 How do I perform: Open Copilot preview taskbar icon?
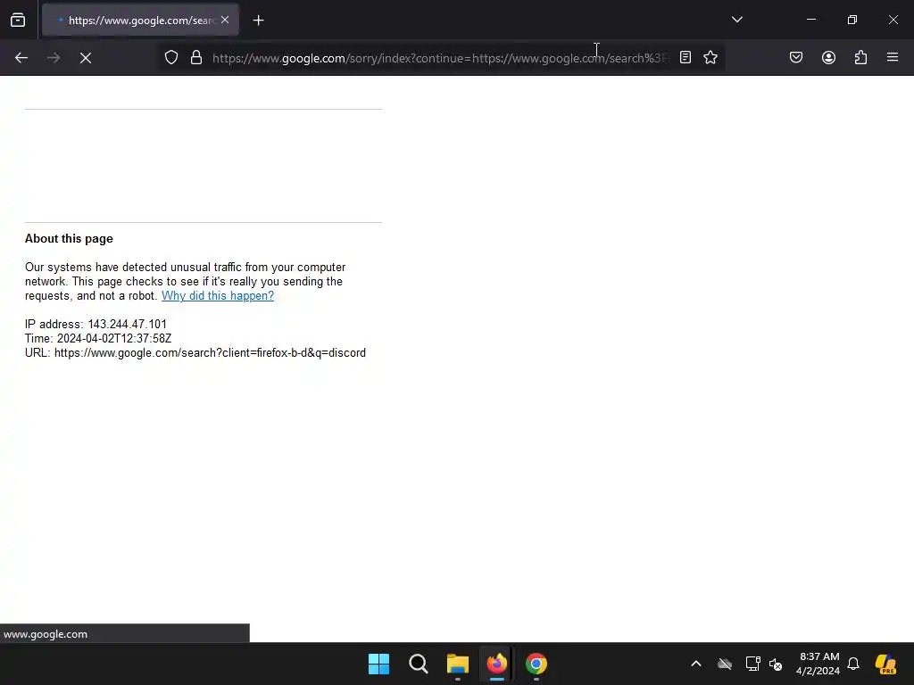click(885, 664)
